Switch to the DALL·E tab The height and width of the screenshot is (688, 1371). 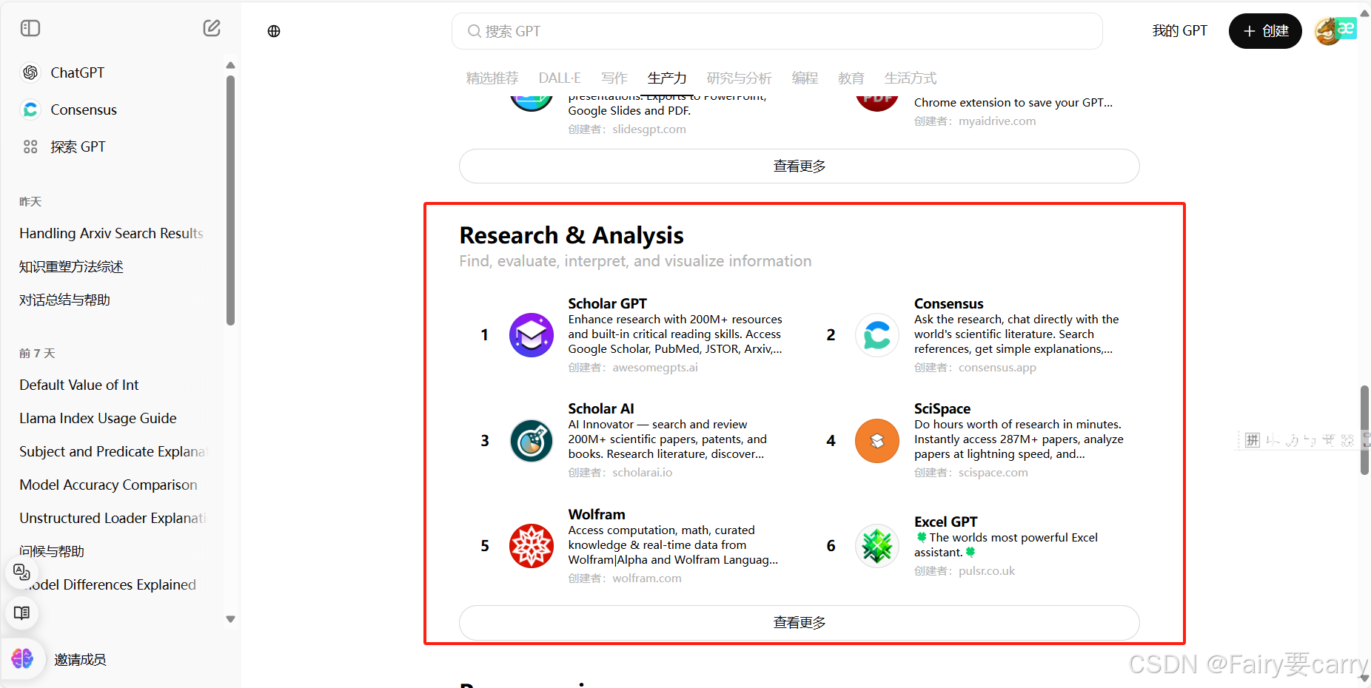[x=560, y=78]
